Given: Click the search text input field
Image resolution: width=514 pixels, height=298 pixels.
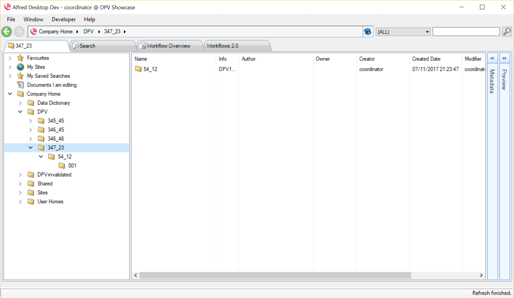Looking at the screenshot, I should coord(466,32).
